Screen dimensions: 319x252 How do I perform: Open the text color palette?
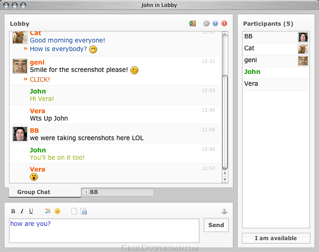48,211
